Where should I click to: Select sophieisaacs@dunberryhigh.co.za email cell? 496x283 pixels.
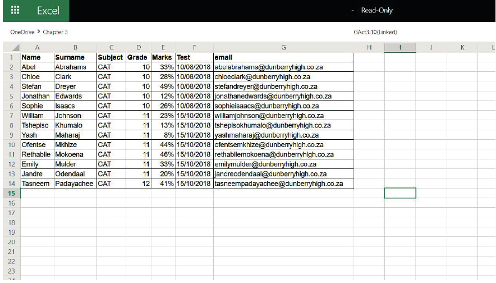click(x=283, y=106)
